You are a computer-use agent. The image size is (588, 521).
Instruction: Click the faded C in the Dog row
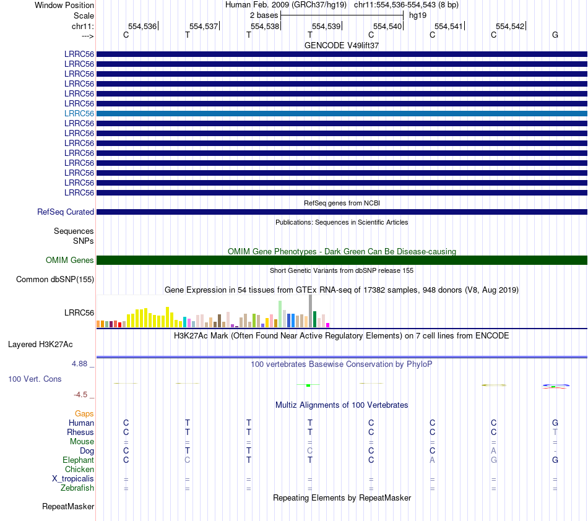click(309, 451)
